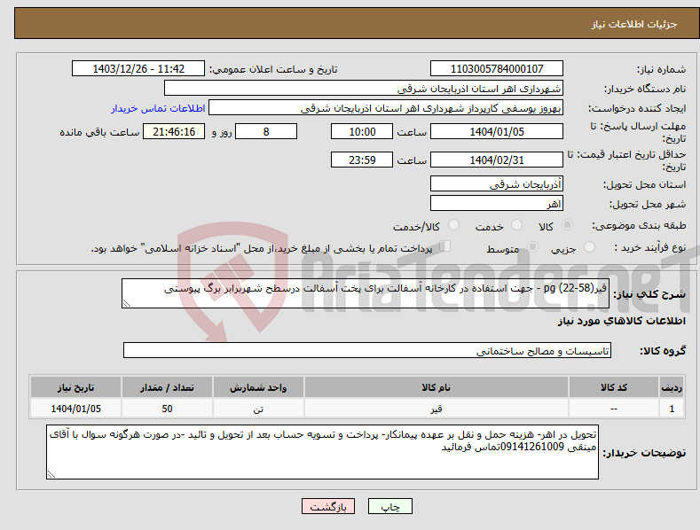Click the announcement date field 1403/12/26 - 11:42

(x=138, y=69)
